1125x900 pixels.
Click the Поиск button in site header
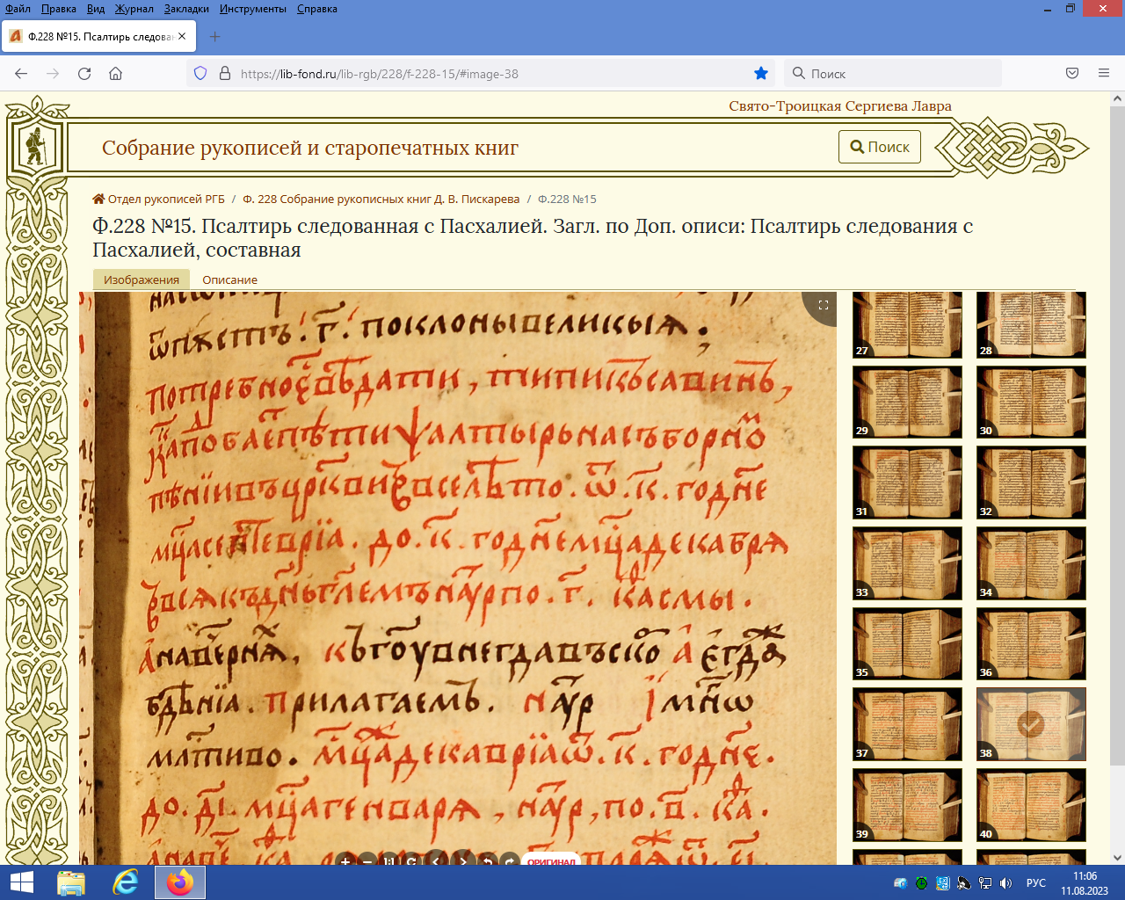tap(880, 147)
